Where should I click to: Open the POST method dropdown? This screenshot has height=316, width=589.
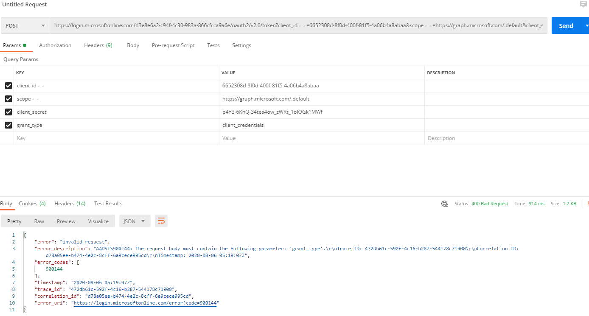click(x=25, y=25)
